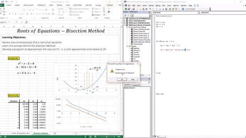Click the Break pause icon in VBA toolbar
Image resolution: width=246 pixels, height=138 pixels.
pyautogui.click(x=160, y=9)
